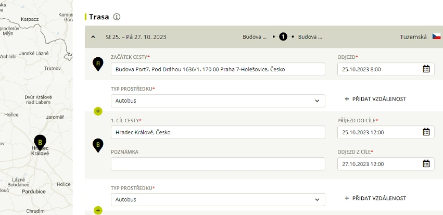Click the numbered stop circle 1 in header
The width and height of the screenshot is (443, 215).
point(283,37)
